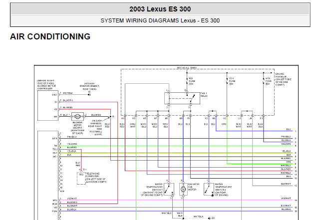Click the H2 connector pin label
This screenshot has height=220, width=313.
click(x=123, y=118)
